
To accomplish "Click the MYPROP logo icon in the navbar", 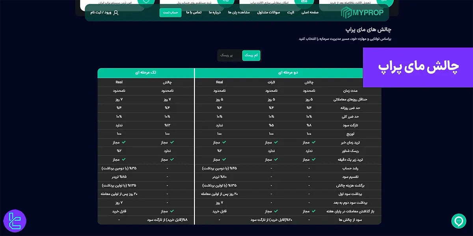I will click(x=347, y=12).
